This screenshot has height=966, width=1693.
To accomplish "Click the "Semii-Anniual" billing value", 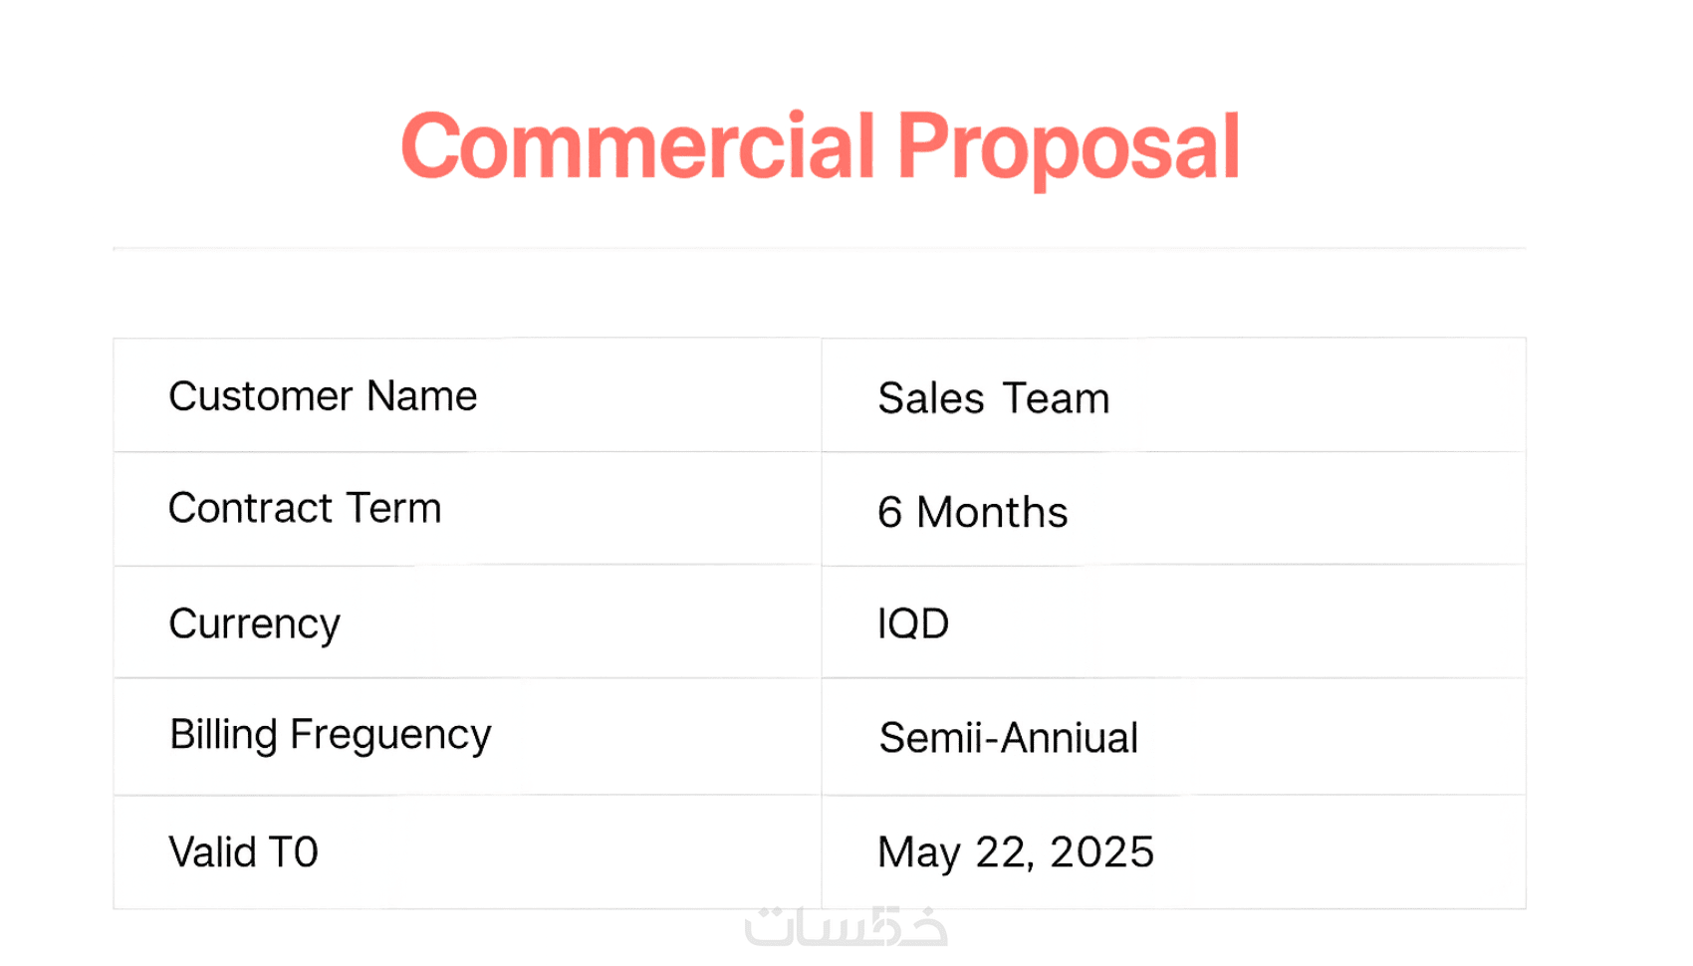I will (1008, 738).
